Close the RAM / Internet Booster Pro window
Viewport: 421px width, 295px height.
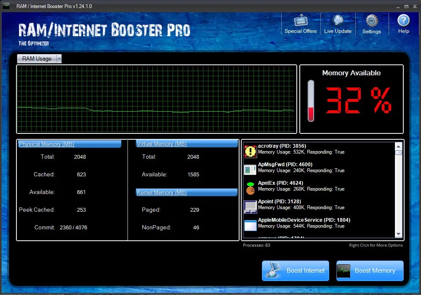(415, 6)
